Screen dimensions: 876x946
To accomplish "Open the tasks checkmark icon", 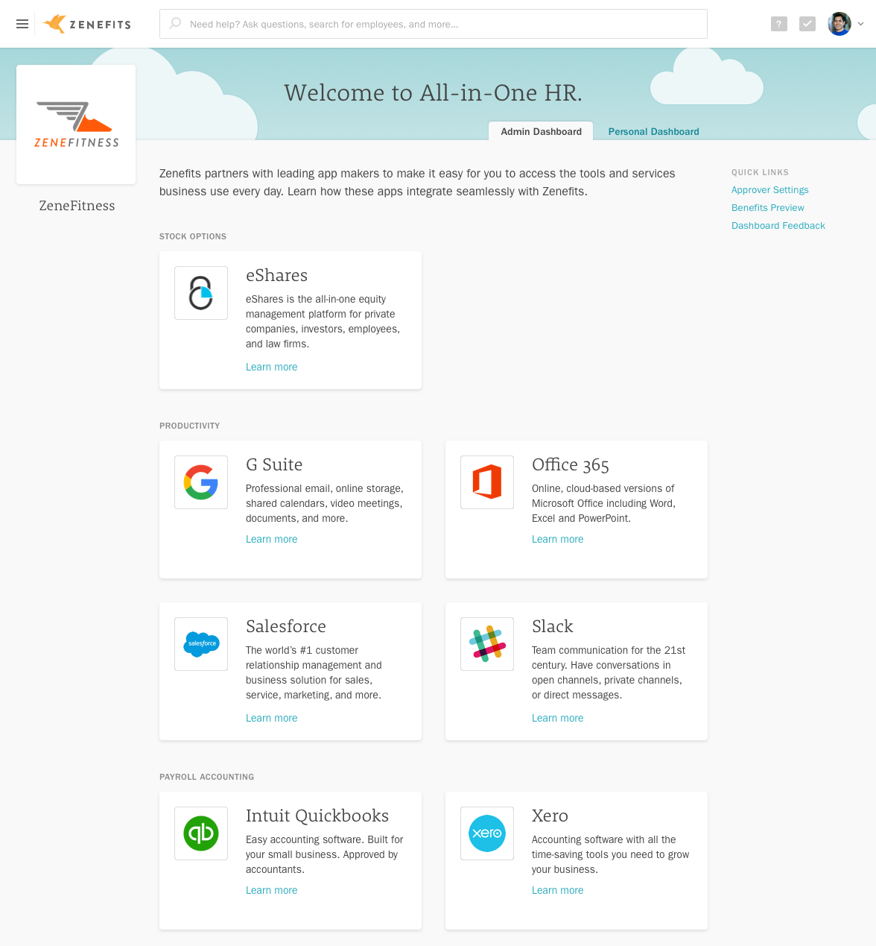I will [807, 24].
